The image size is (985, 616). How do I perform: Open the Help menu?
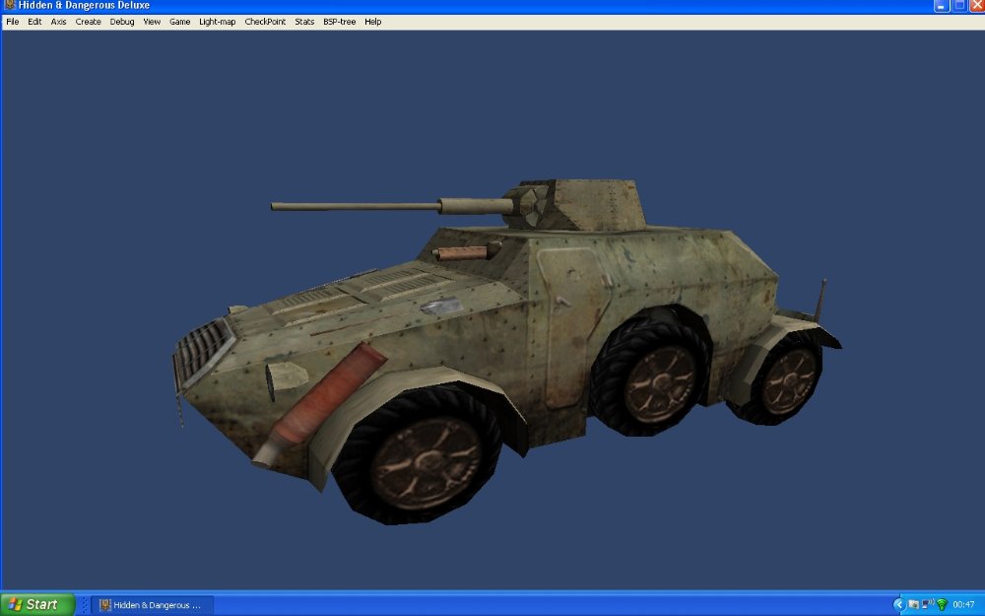(373, 22)
